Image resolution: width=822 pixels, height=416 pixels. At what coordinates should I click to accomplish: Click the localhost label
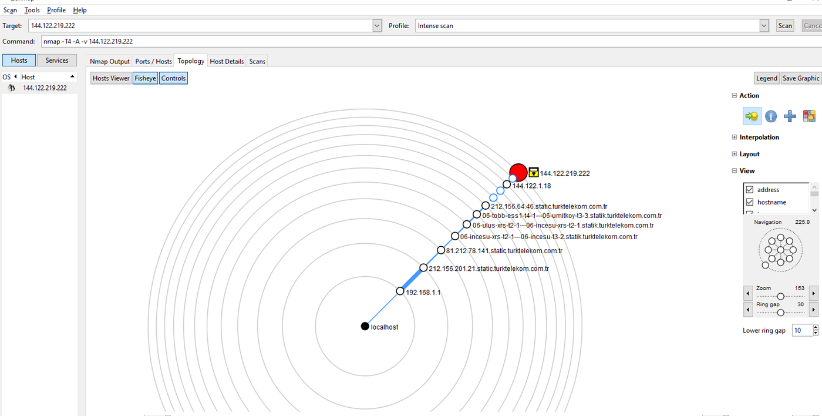(385, 327)
